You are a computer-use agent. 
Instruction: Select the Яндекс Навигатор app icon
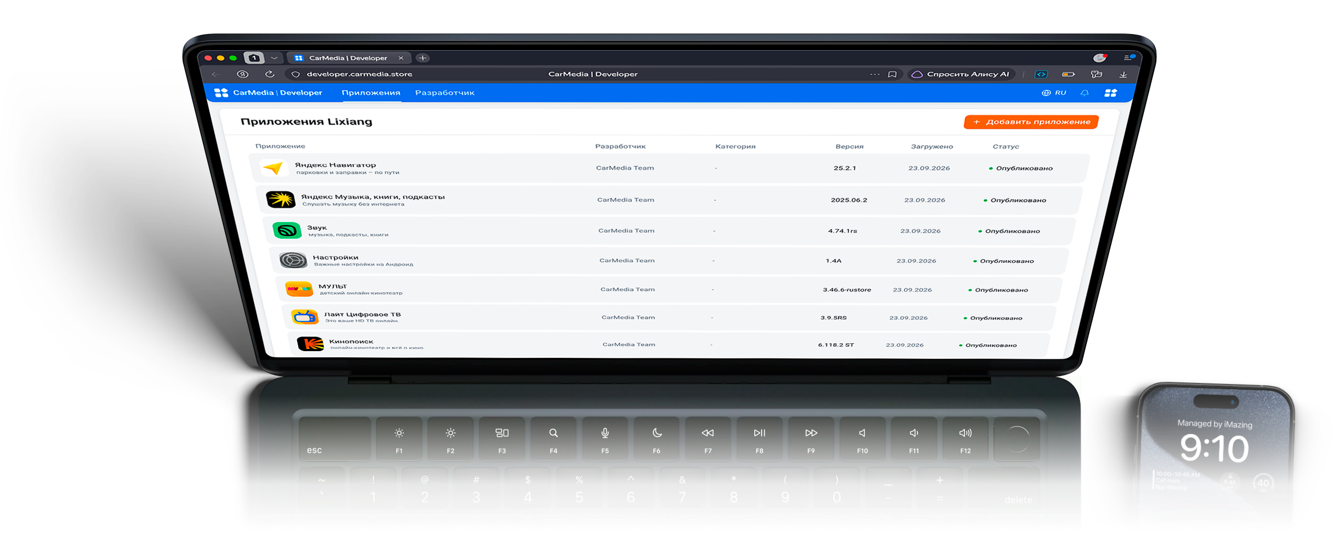pos(274,168)
